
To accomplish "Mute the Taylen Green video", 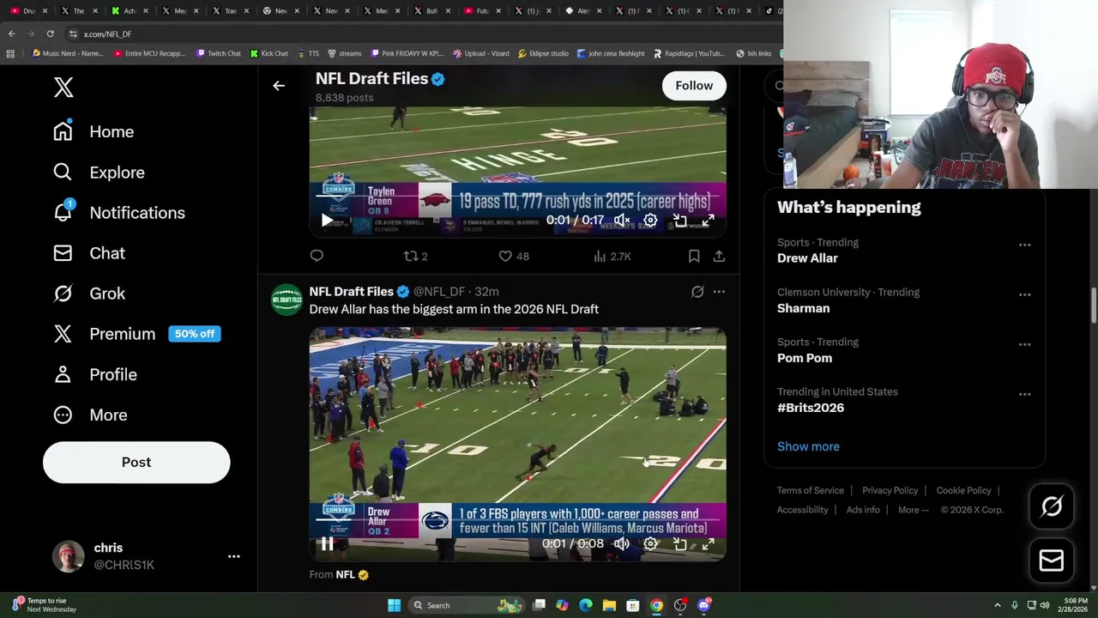I will point(622,221).
